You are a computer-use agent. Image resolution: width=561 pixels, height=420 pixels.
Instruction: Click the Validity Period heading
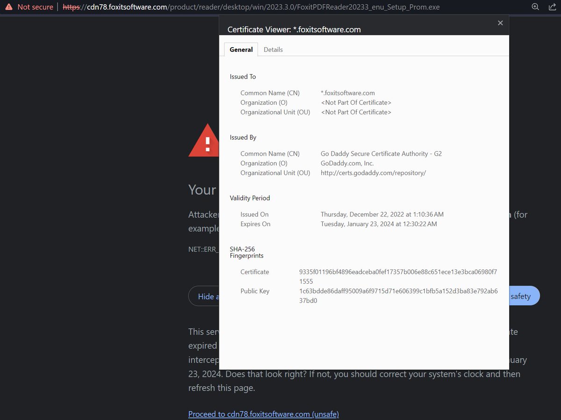click(250, 198)
